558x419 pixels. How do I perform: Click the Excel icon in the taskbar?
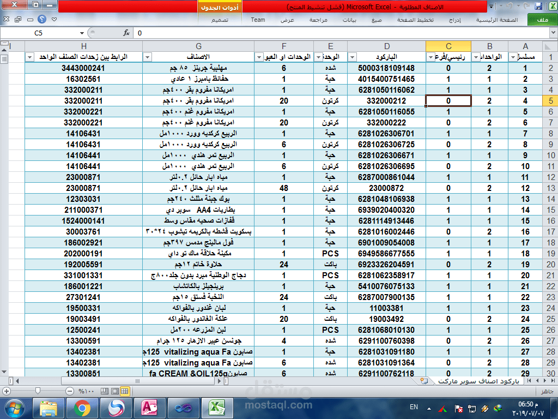217,408
